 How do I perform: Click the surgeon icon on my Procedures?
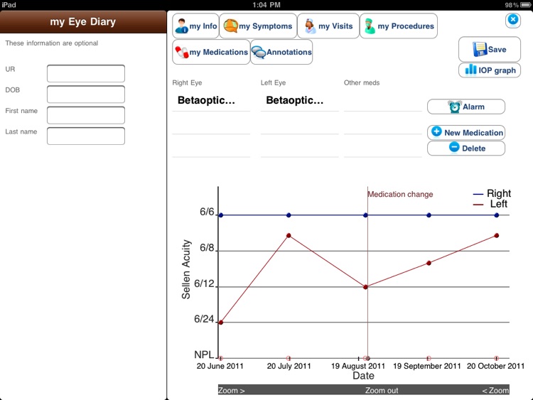pos(370,26)
